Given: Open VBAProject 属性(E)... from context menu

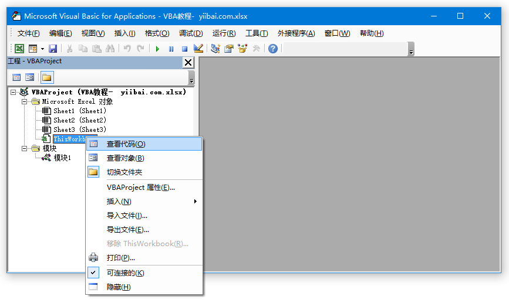Looking at the screenshot, I should [144, 188].
